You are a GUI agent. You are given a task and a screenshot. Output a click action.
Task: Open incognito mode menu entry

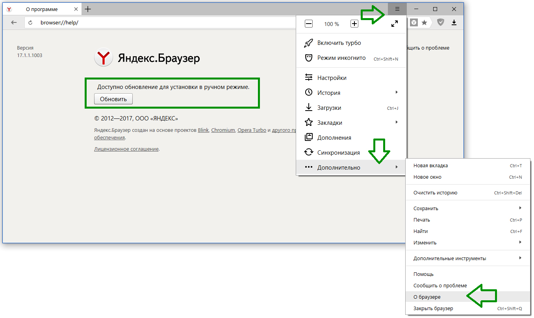coord(341,58)
